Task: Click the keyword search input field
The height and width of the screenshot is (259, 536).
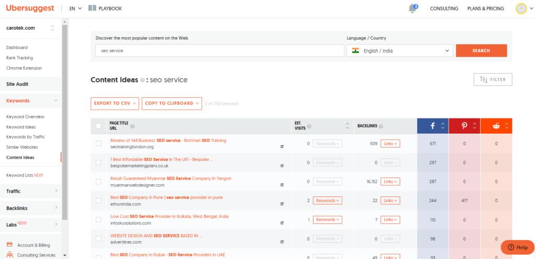Action: click(x=219, y=51)
